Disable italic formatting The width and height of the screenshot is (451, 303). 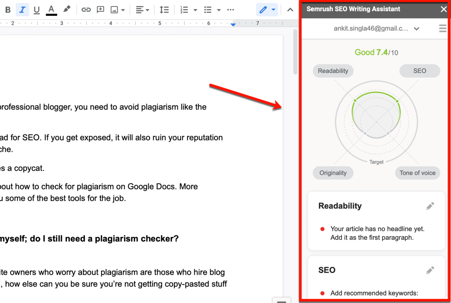(22, 9)
